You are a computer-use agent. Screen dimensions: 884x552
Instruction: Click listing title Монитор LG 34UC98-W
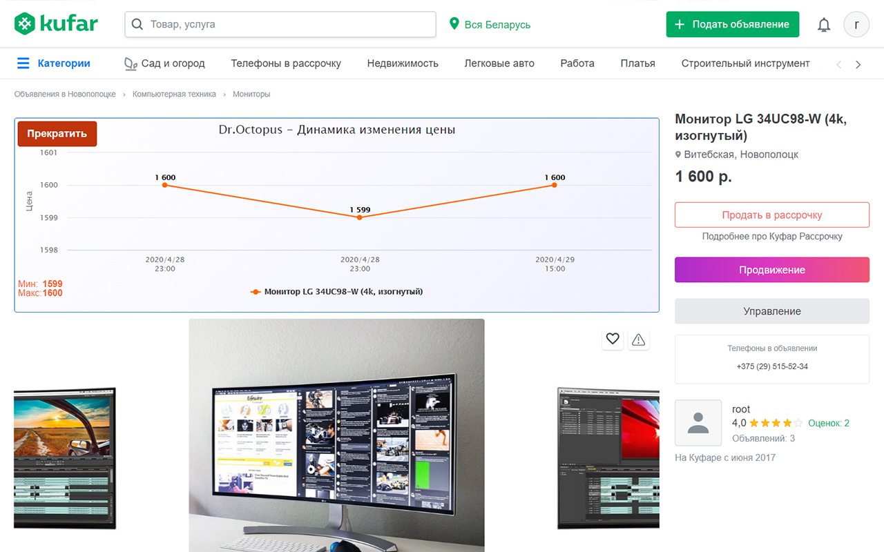pyautogui.click(x=761, y=127)
